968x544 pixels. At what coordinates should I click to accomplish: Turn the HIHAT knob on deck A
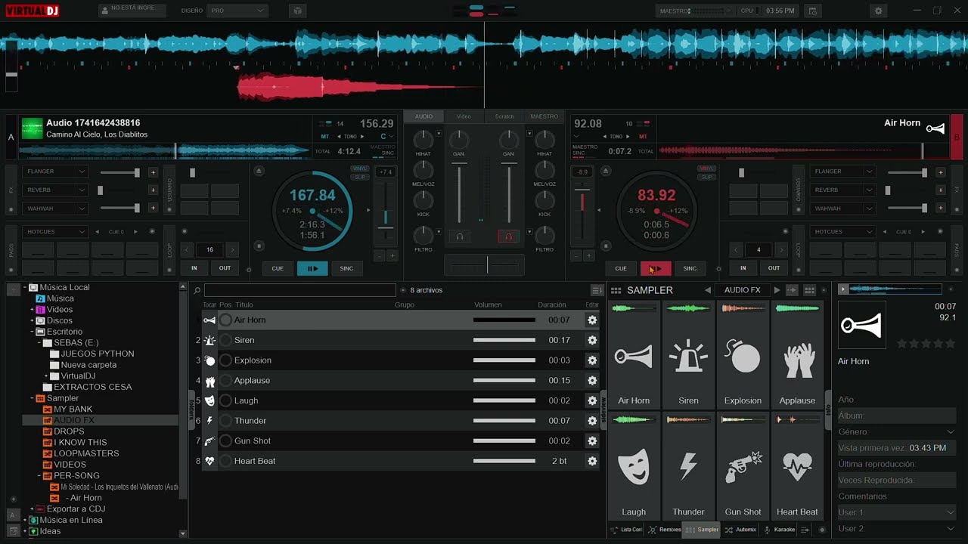tap(423, 140)
